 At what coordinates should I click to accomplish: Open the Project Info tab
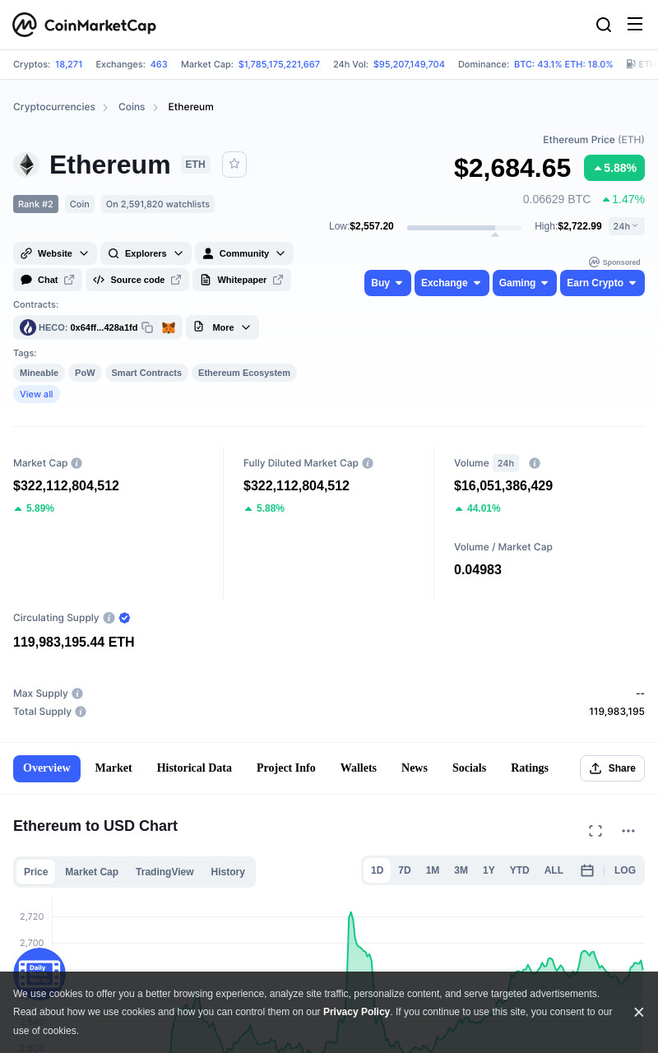[x=286, y=768]
